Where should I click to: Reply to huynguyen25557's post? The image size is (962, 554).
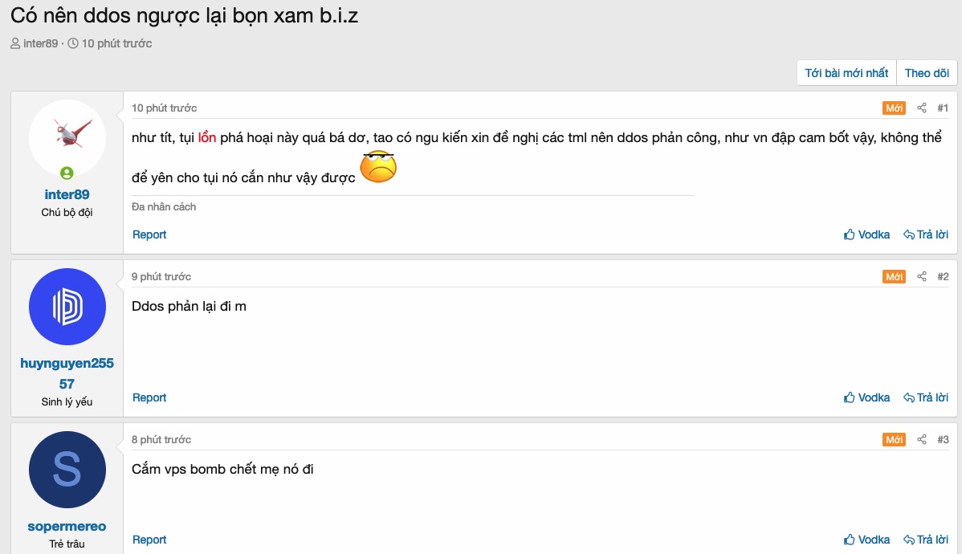(926, 397)
